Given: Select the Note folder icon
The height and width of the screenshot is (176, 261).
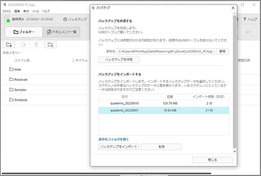Looking at the screenshot, I should 11,69.
